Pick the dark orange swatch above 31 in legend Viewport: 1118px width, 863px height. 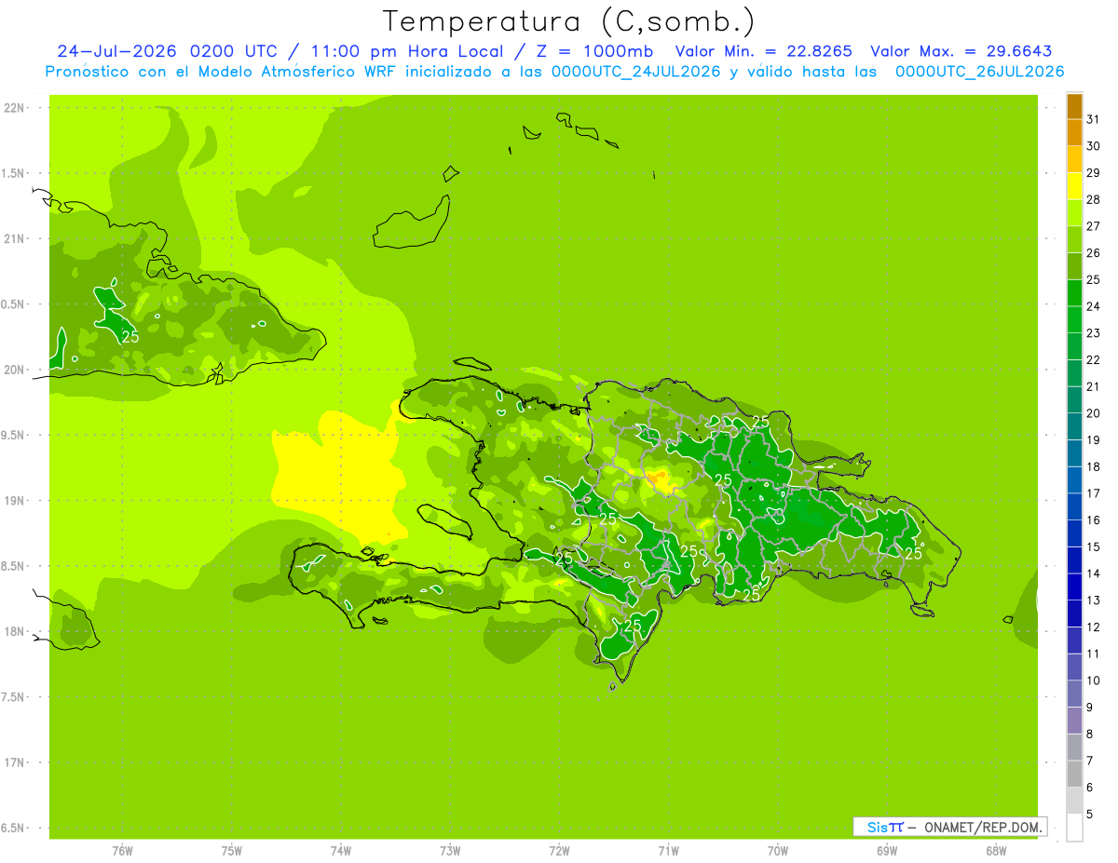[1074, 106]
